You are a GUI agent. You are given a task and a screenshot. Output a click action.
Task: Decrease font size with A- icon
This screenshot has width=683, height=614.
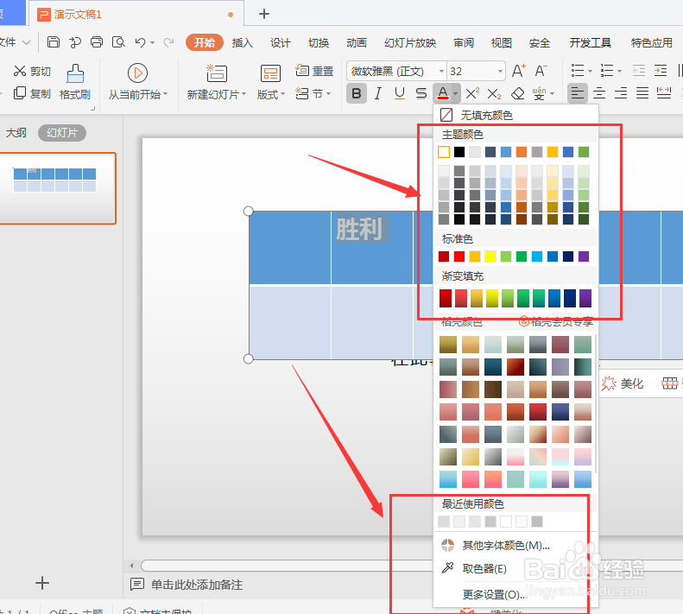[x=541, y=71]
